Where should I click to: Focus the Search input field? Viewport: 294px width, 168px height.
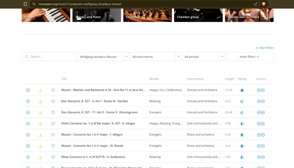49,57
